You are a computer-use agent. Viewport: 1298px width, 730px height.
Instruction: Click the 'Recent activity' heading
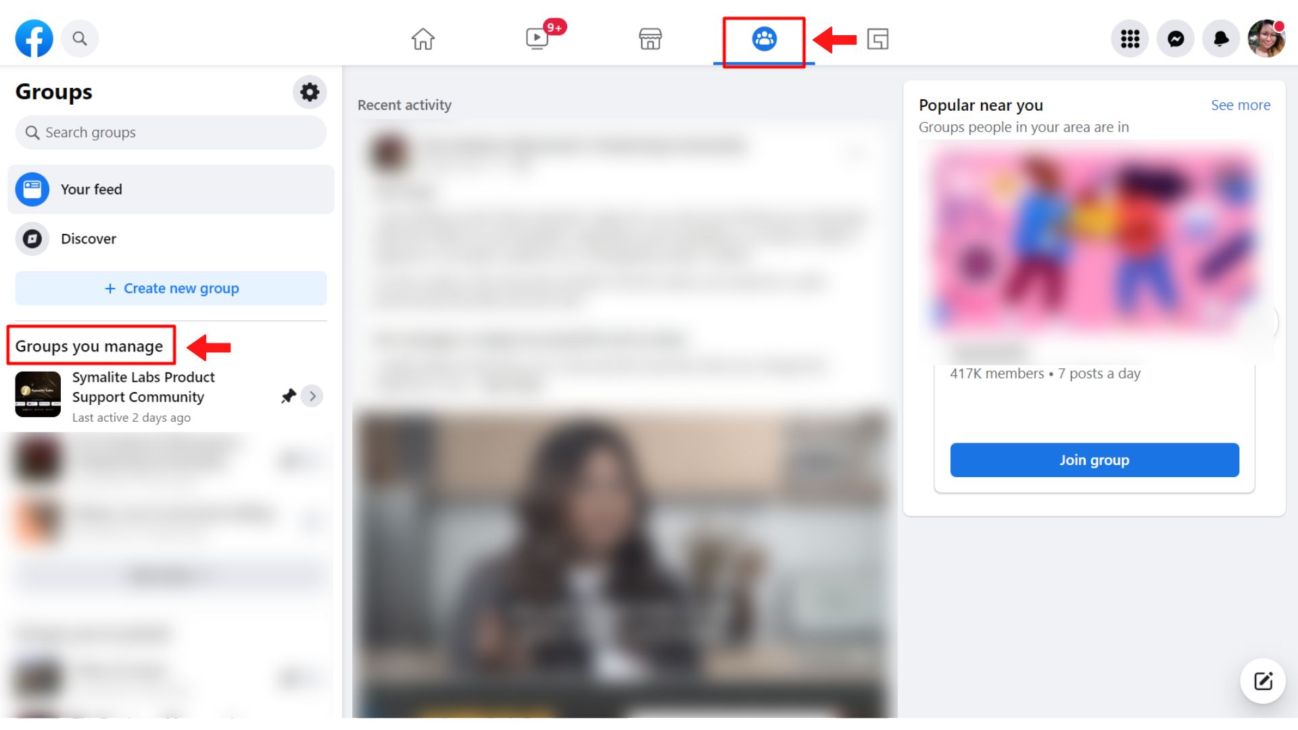tap(404, 105)
